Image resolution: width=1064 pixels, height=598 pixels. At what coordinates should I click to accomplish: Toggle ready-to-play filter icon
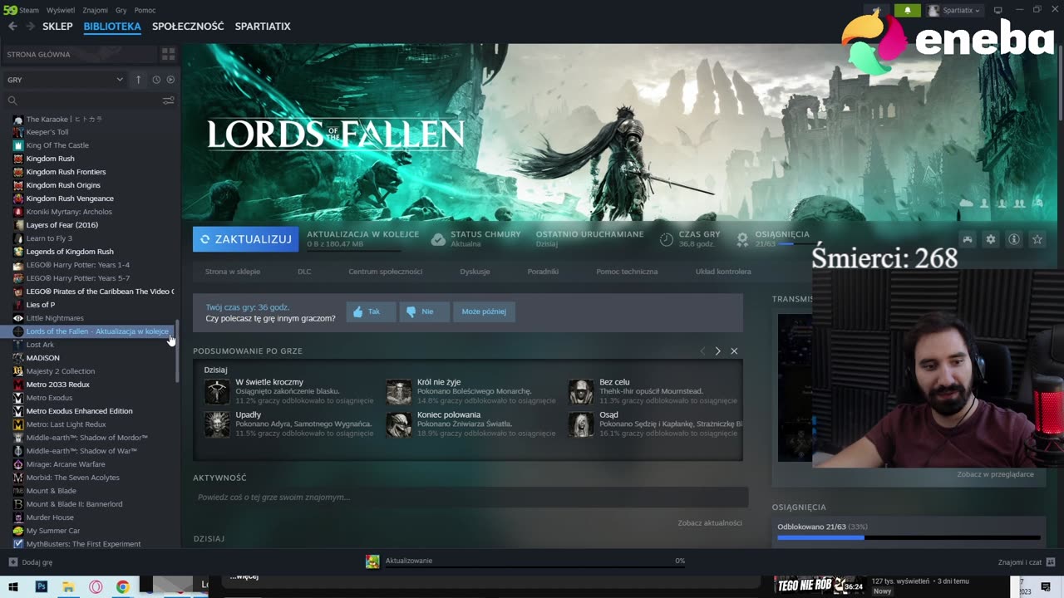click(x=170, y=80)
